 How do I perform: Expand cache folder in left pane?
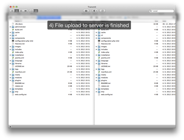coord(10,32)
